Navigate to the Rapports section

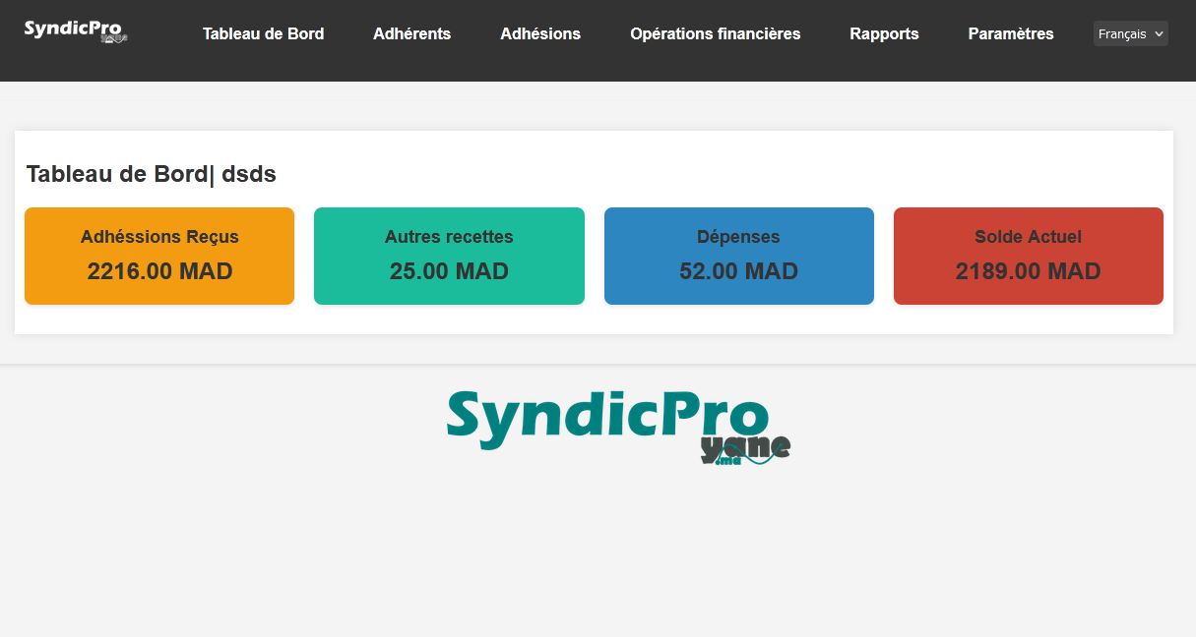884,34
